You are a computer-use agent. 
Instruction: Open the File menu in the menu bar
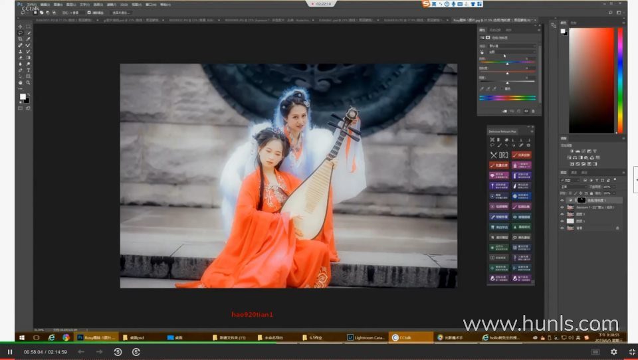(31, 4)
